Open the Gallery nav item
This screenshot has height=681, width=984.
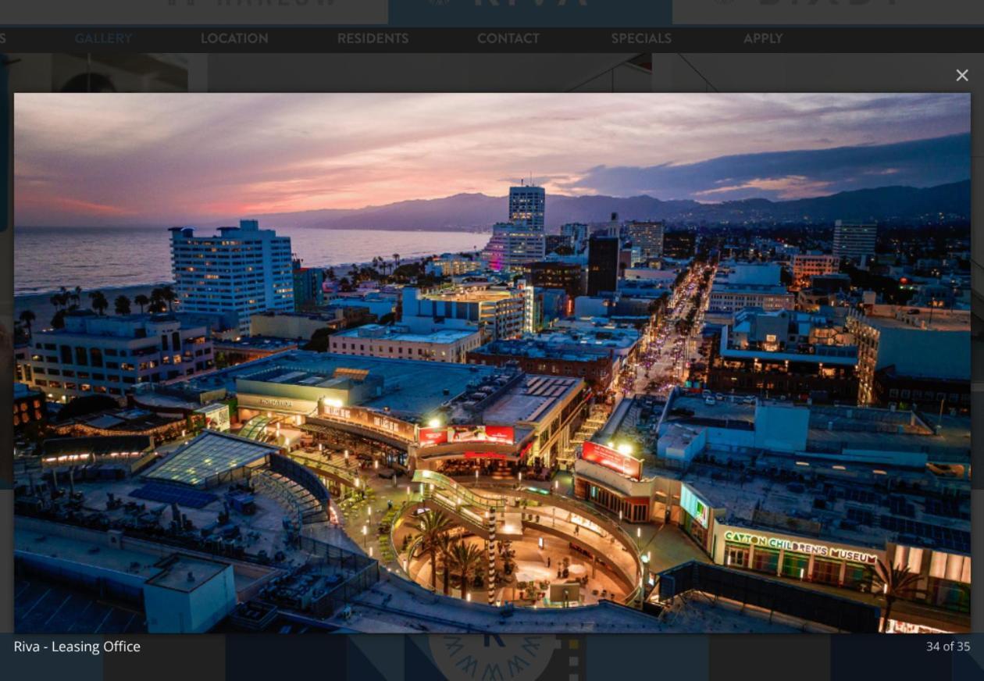point(103,38)
